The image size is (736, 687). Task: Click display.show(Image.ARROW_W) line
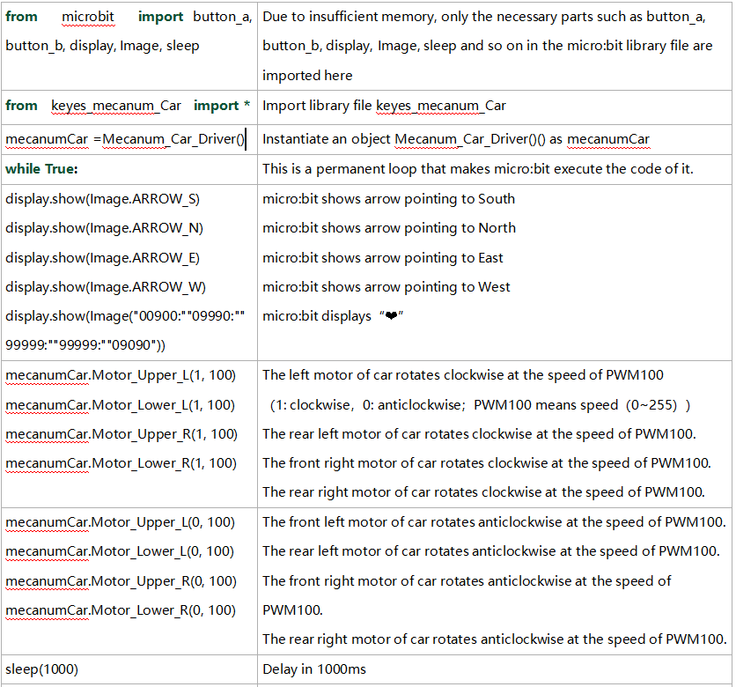pyautogui.click(x=106, y=287)
